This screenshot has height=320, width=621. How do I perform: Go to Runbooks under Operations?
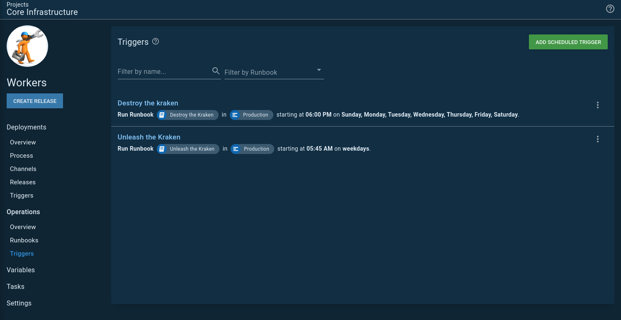coord(24,240)
